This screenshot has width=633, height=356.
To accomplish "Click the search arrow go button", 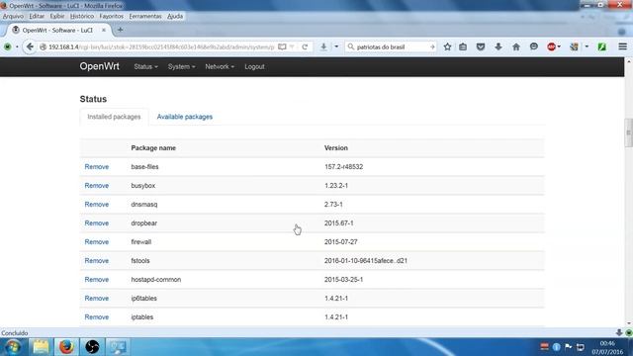I will pos(432,46).
